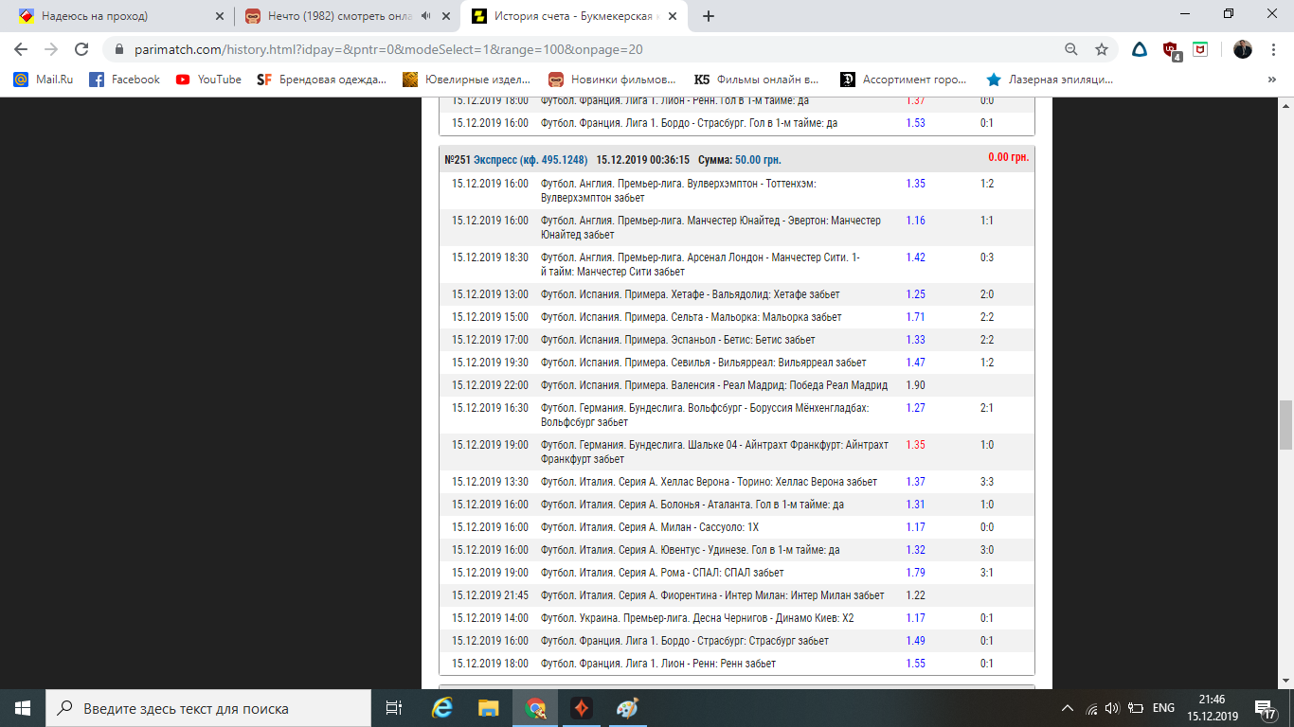
Task: Open the network status tray icon
Action: 1091,708
